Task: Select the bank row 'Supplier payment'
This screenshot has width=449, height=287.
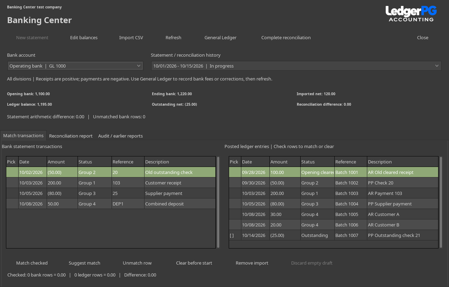Action: coord(111,193)
